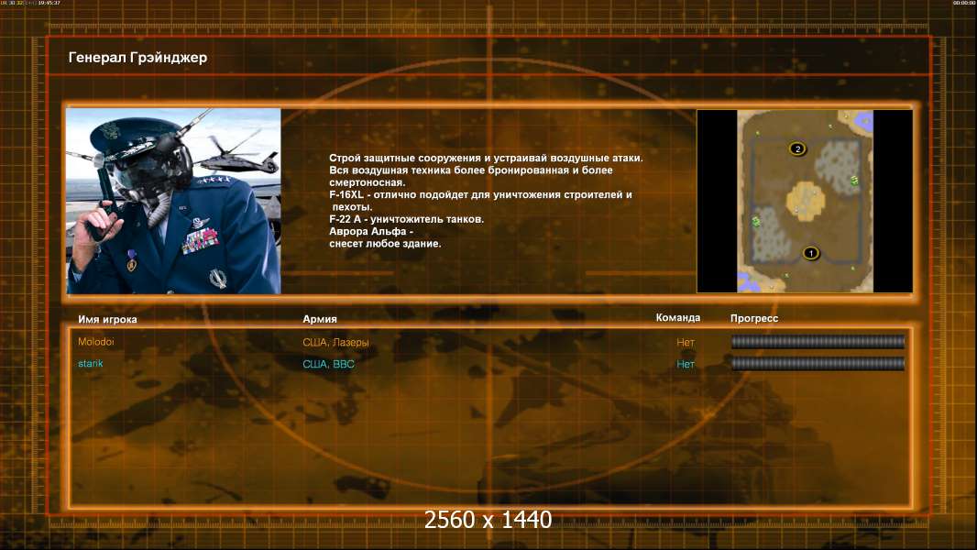Click the 'США, Лазеры' army entry
This screenshot has width=977, height=550.
pyautogui.click(x=335, y=342)
